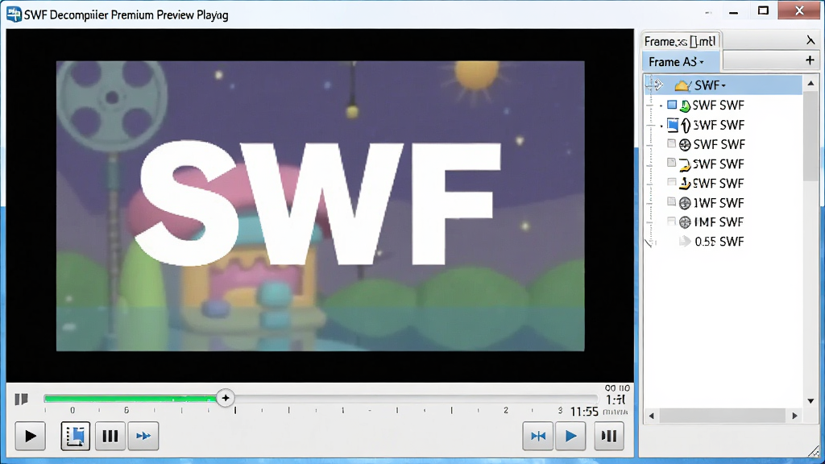Click the tree panel scroll down arrow
Viewport: 825px width, 464px height.
point(810,401)
